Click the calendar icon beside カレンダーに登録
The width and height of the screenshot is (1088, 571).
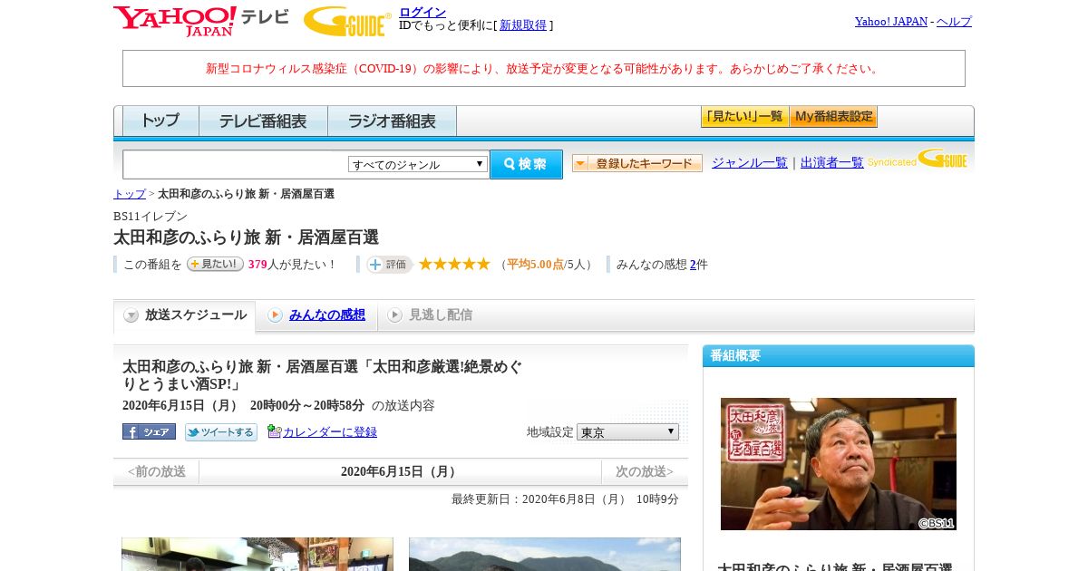274,431
